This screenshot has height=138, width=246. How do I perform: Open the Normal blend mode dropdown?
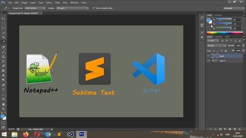click(x=216, y=46)
